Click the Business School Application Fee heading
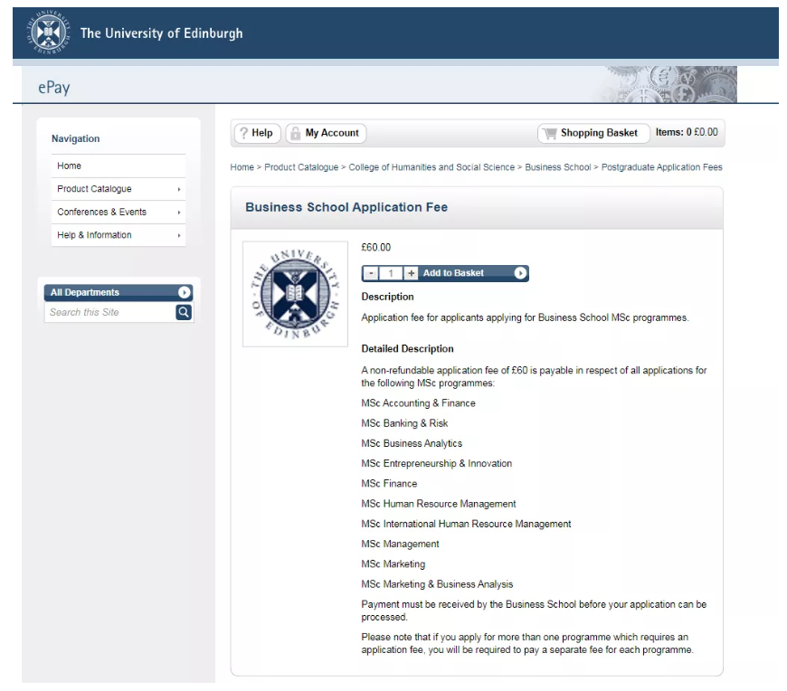787x691 pixels. (x=346, y=207)
